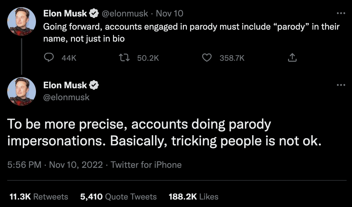Show the 188.2K Likes list

click(193, 197)
